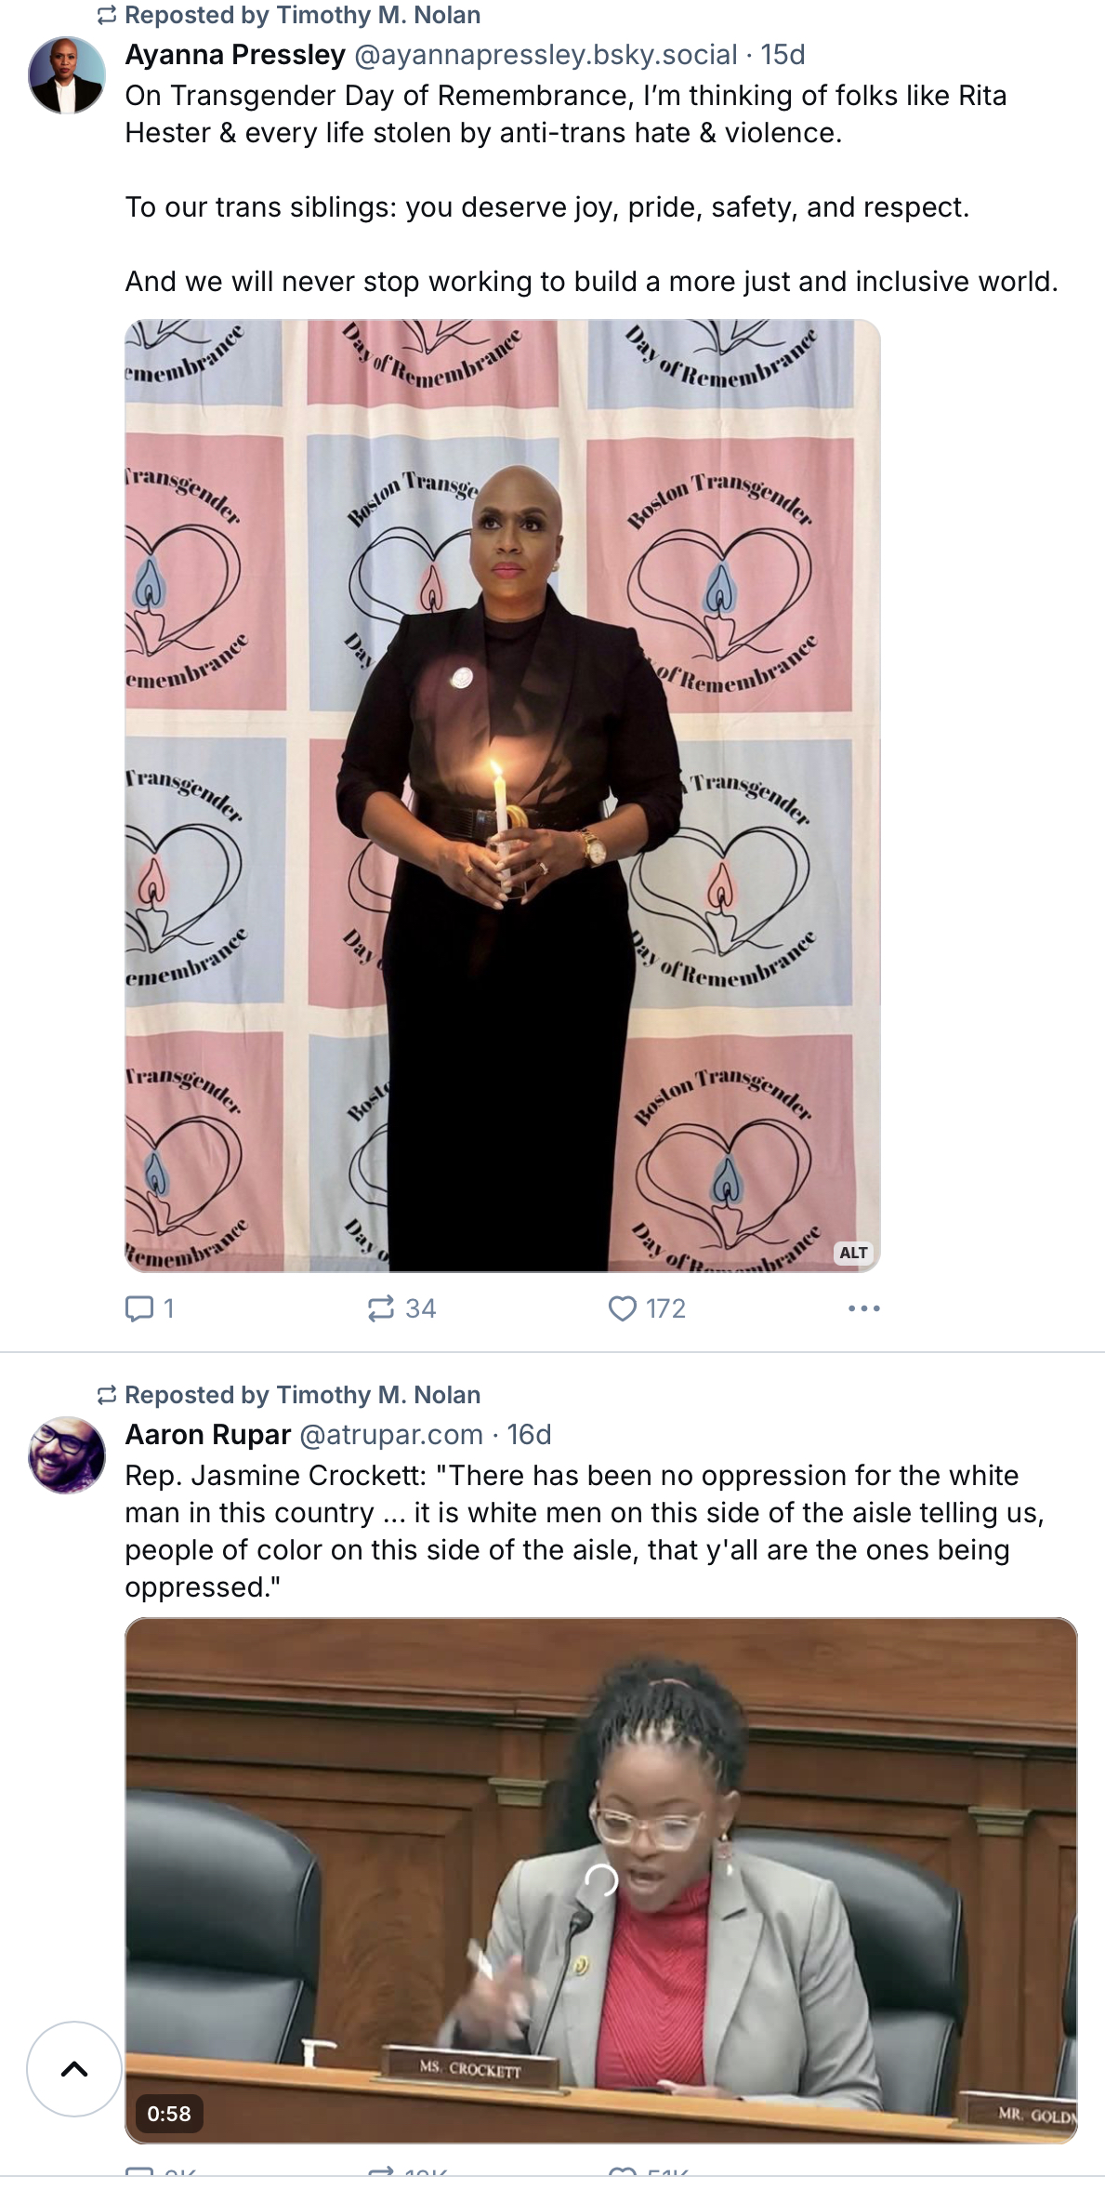1105x2203 pixels.
Task: Click repost icon beside second 'Reposted by' label
Action: pos(107,1395)
